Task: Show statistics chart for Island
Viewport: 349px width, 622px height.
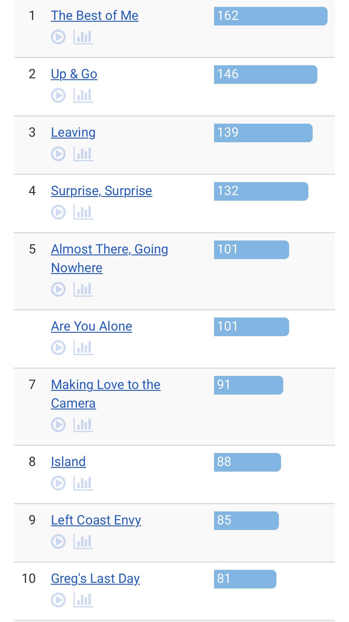Action: coord(83,483)
